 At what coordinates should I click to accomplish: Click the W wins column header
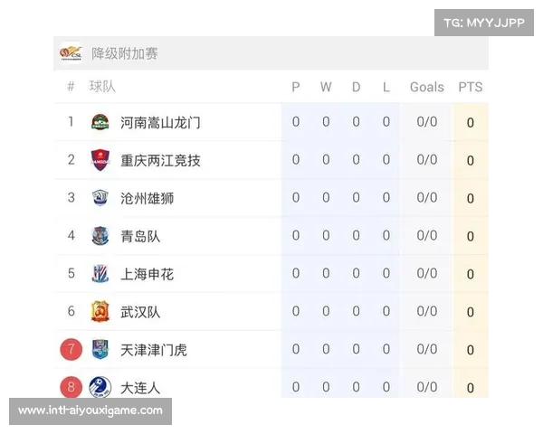[x=326, y=87]
